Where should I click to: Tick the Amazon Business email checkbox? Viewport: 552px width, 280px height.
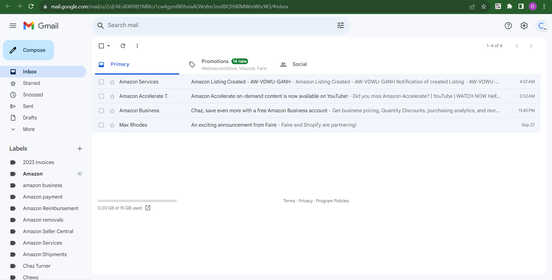click(101, 111)
